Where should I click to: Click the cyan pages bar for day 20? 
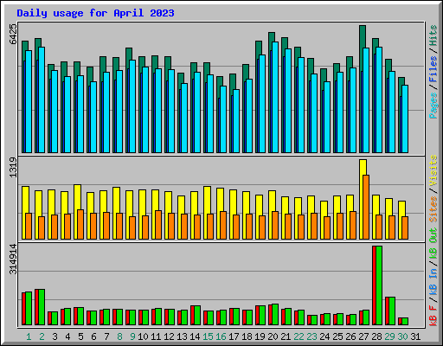tap(275, 98)
